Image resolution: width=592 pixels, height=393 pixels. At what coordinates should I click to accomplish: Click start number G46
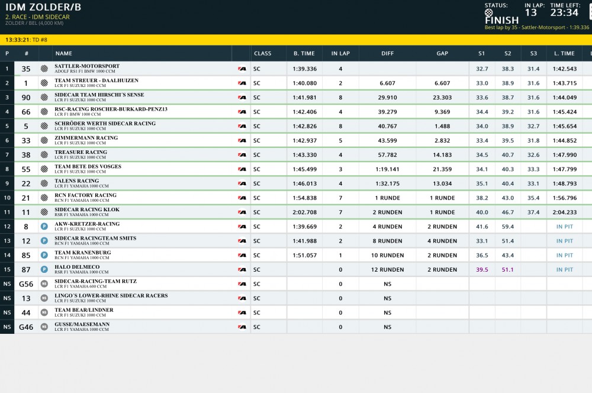26,327
